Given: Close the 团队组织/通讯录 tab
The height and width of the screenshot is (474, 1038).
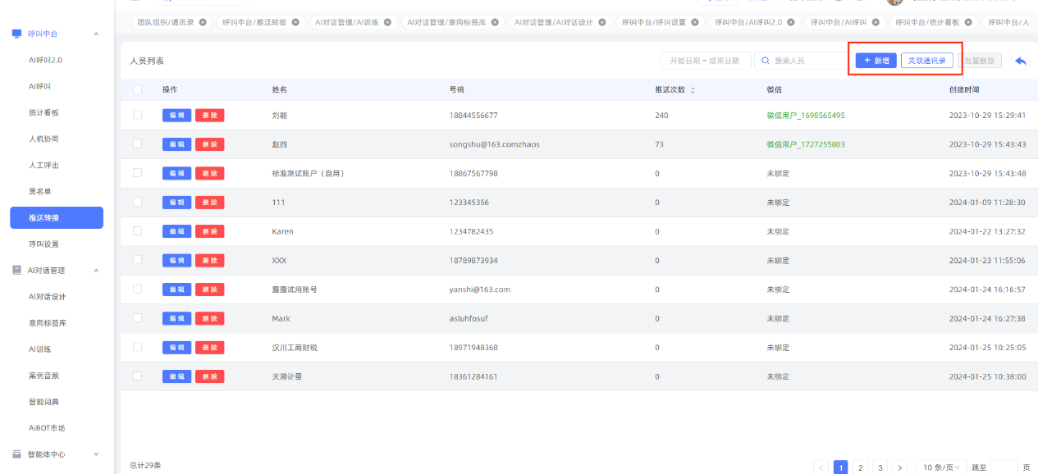Looking at the screenshot, I should [x=203, y=22].
